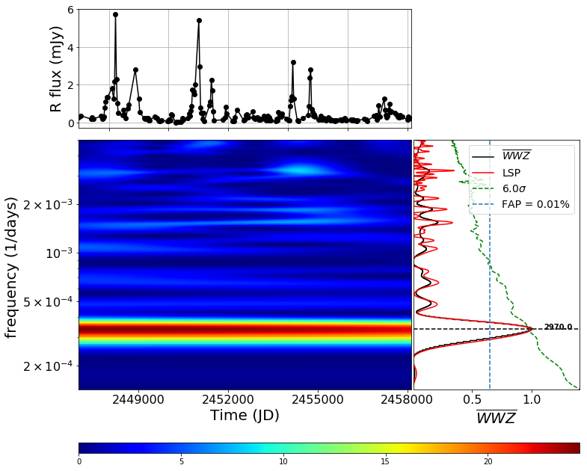The height and width of the screenshot is (471, 587).
Task: Click the 0.5 tick on WWZ axis
Action: click(472, 399)
